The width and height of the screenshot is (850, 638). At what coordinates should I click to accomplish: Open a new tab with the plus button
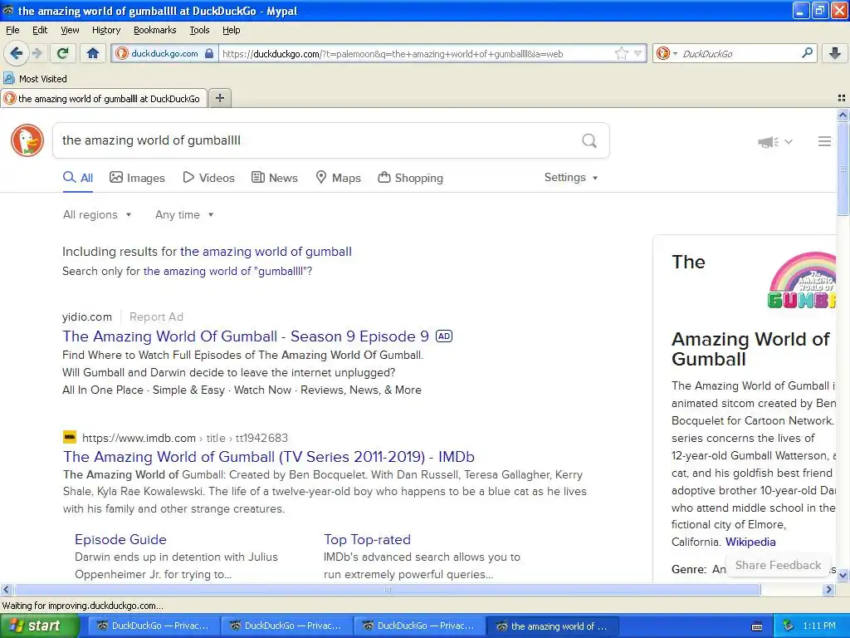[219, 98]
